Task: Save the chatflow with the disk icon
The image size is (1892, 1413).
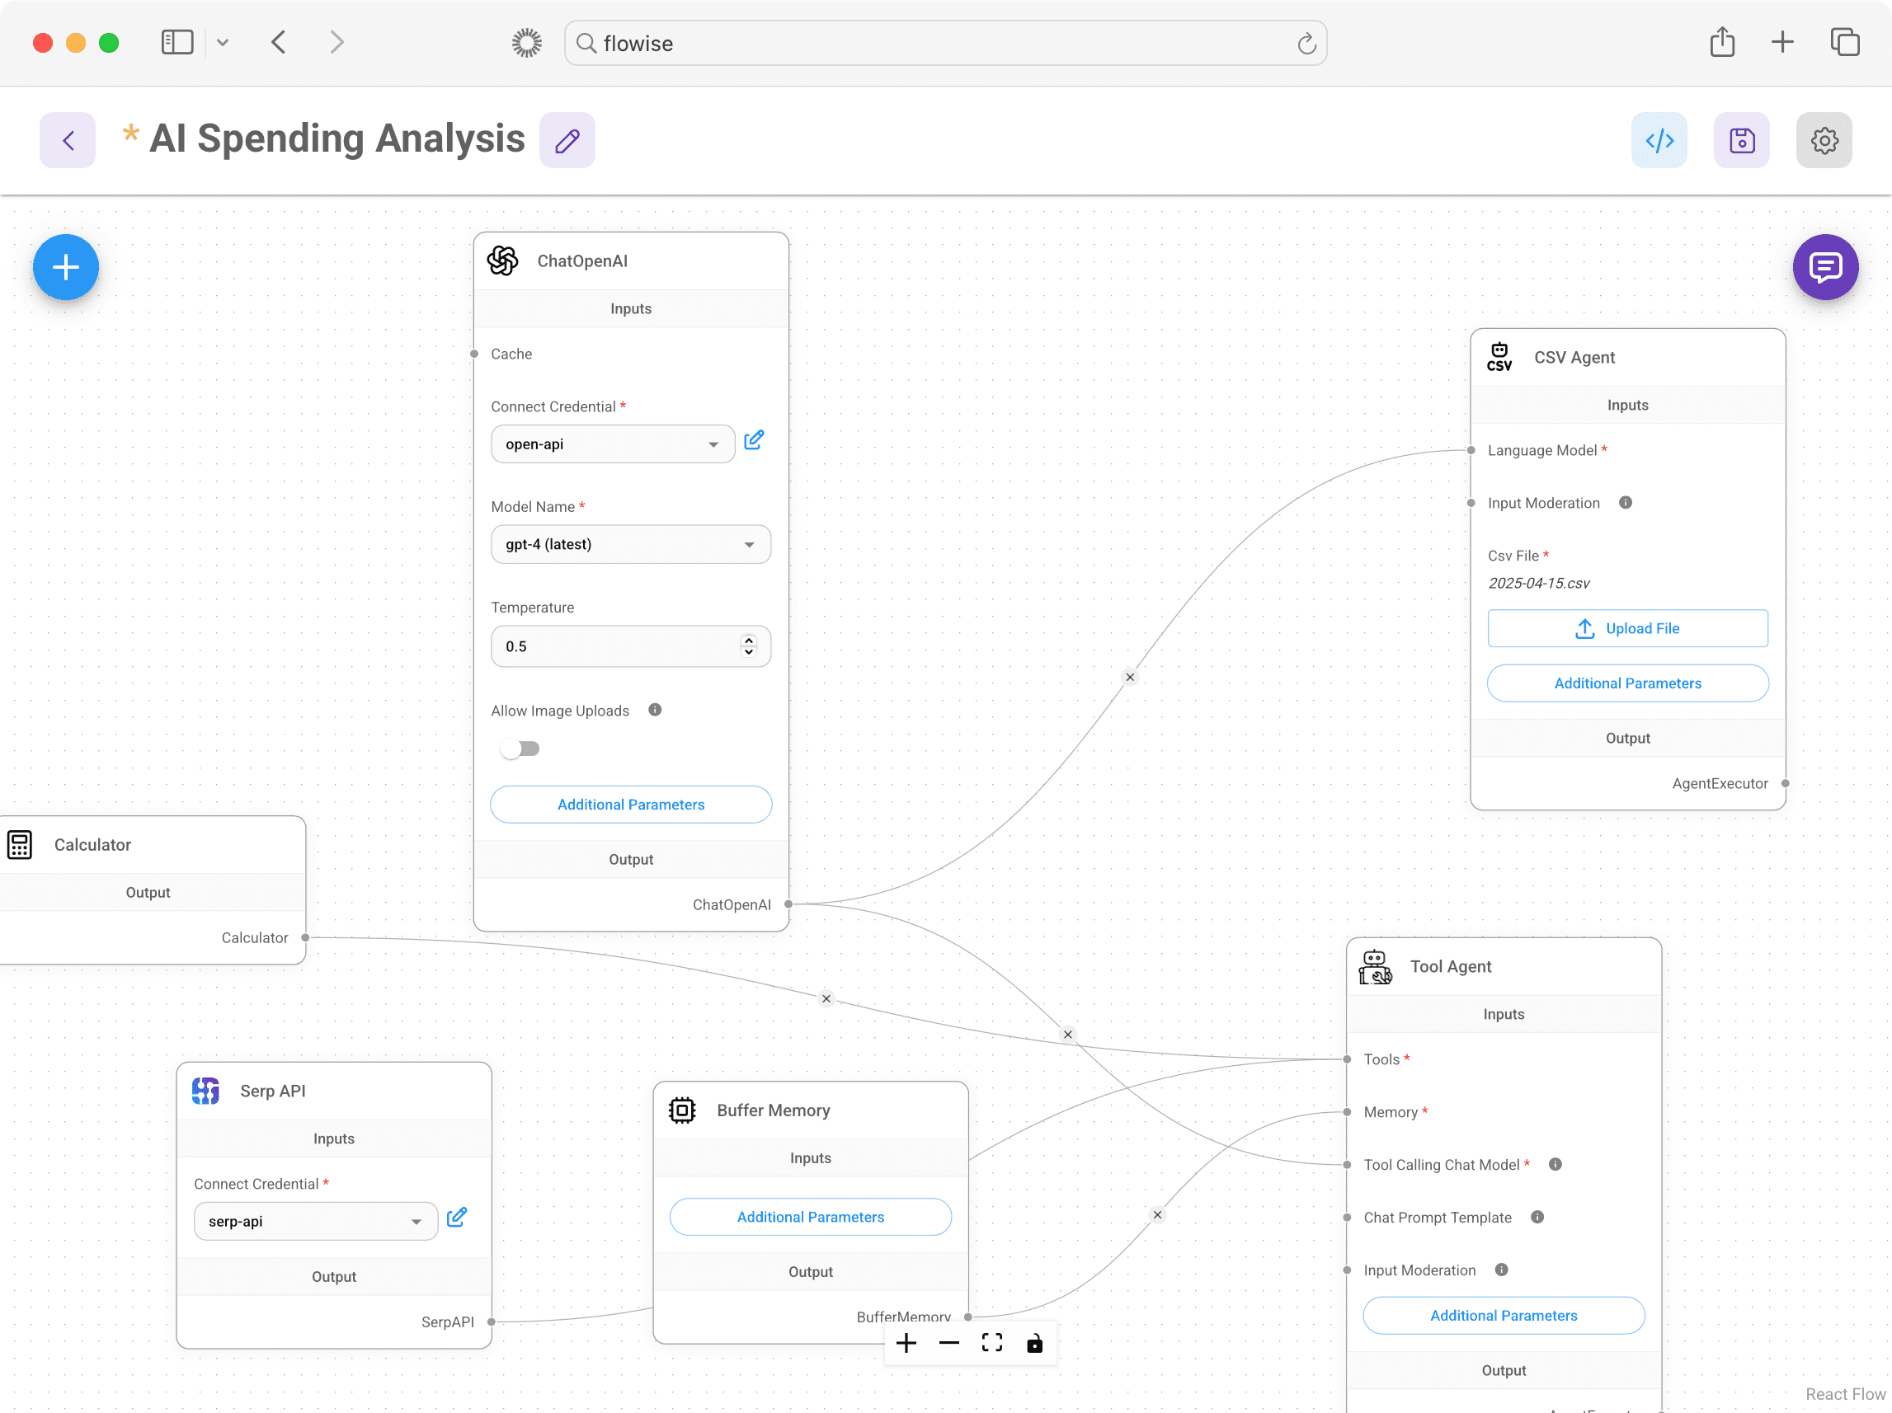Action: 1740,140
